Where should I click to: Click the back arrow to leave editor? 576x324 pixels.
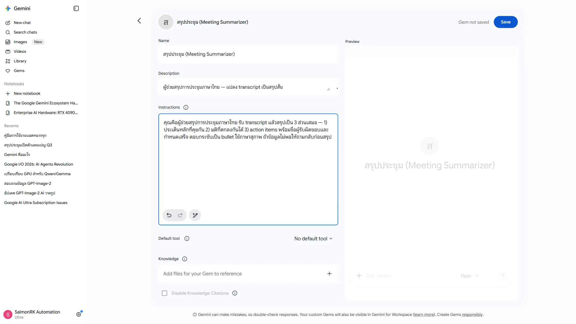click(x=139, y=21)
